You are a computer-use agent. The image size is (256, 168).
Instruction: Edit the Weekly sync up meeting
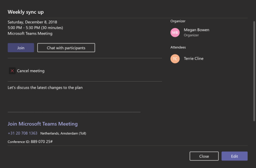pyautogui.click(x=234, y=156)
